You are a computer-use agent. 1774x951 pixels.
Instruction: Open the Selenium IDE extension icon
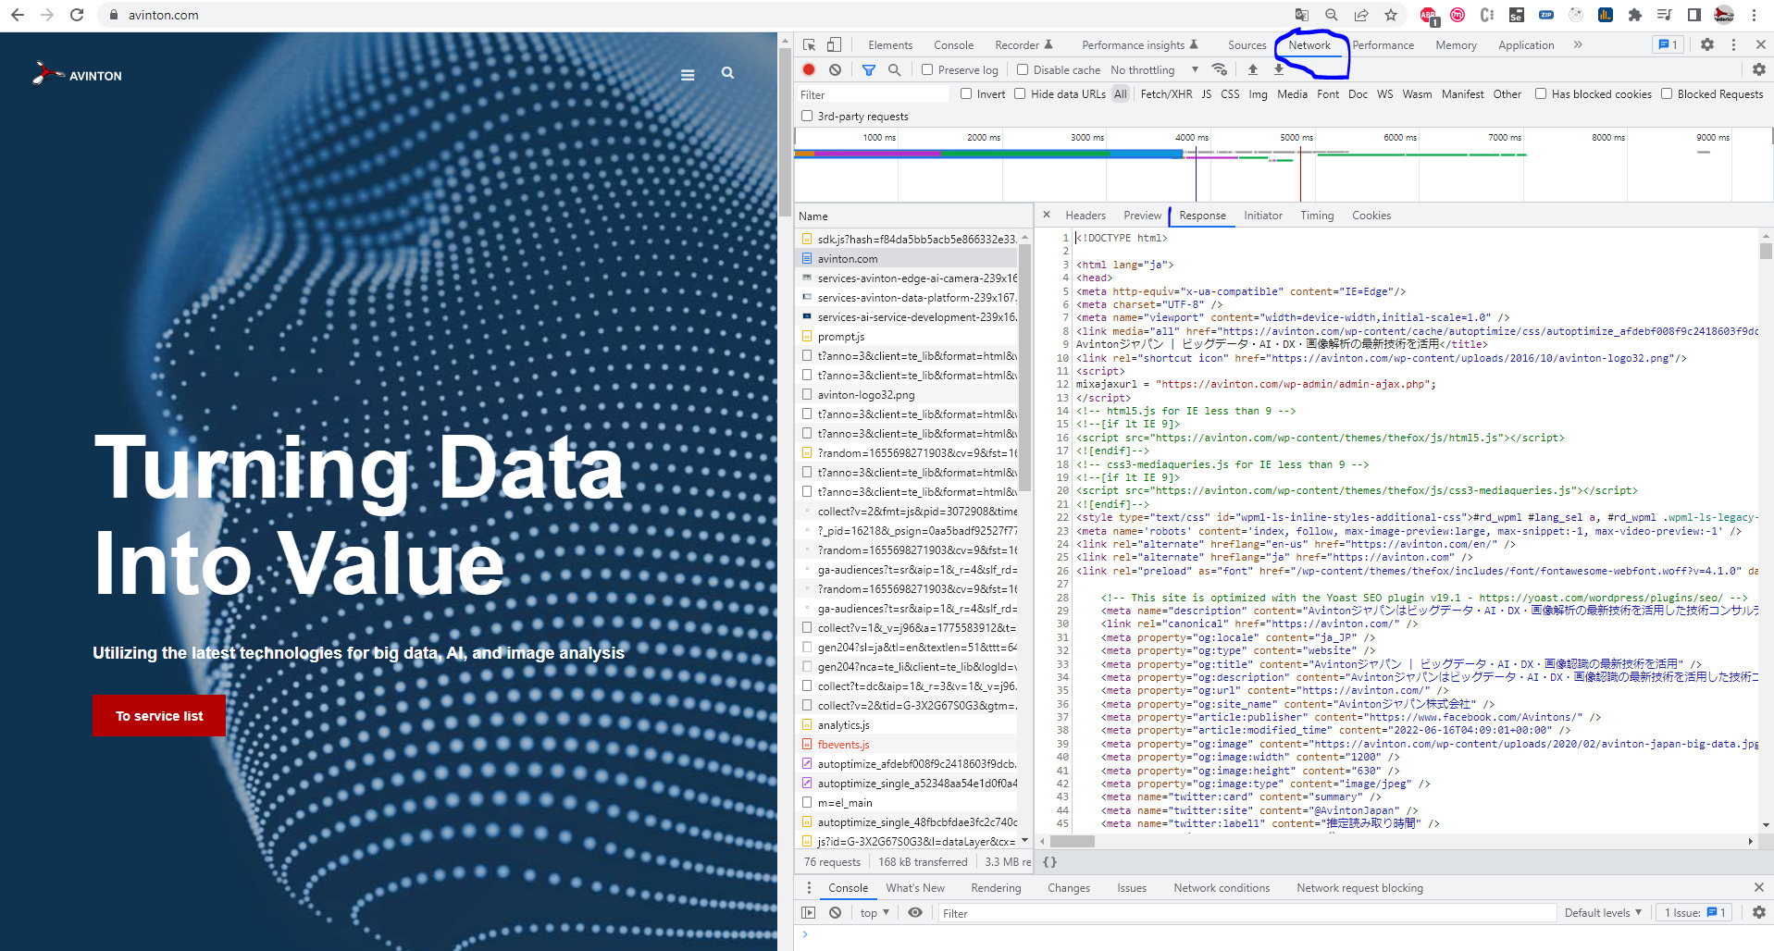pos(1516,15)
